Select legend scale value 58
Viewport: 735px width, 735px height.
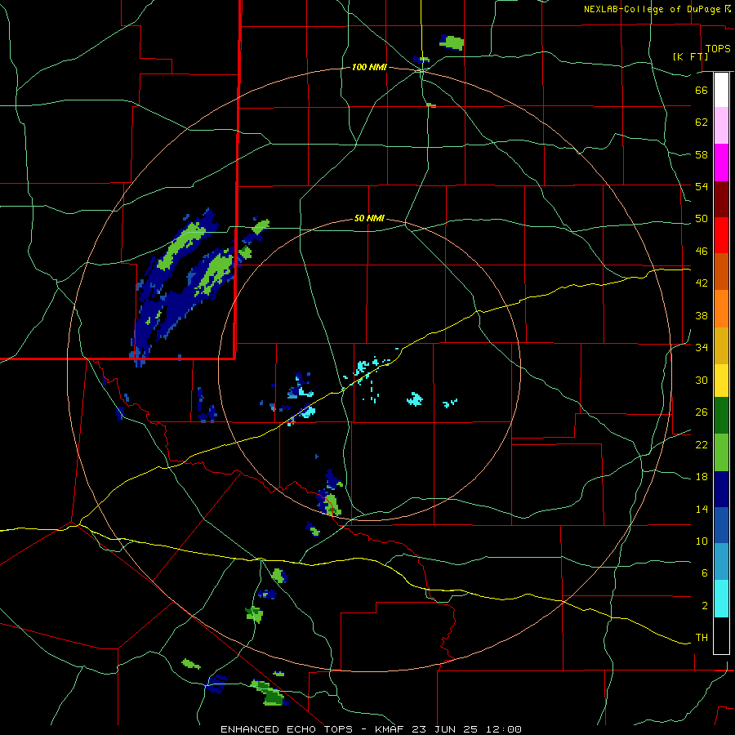(702, 154)
